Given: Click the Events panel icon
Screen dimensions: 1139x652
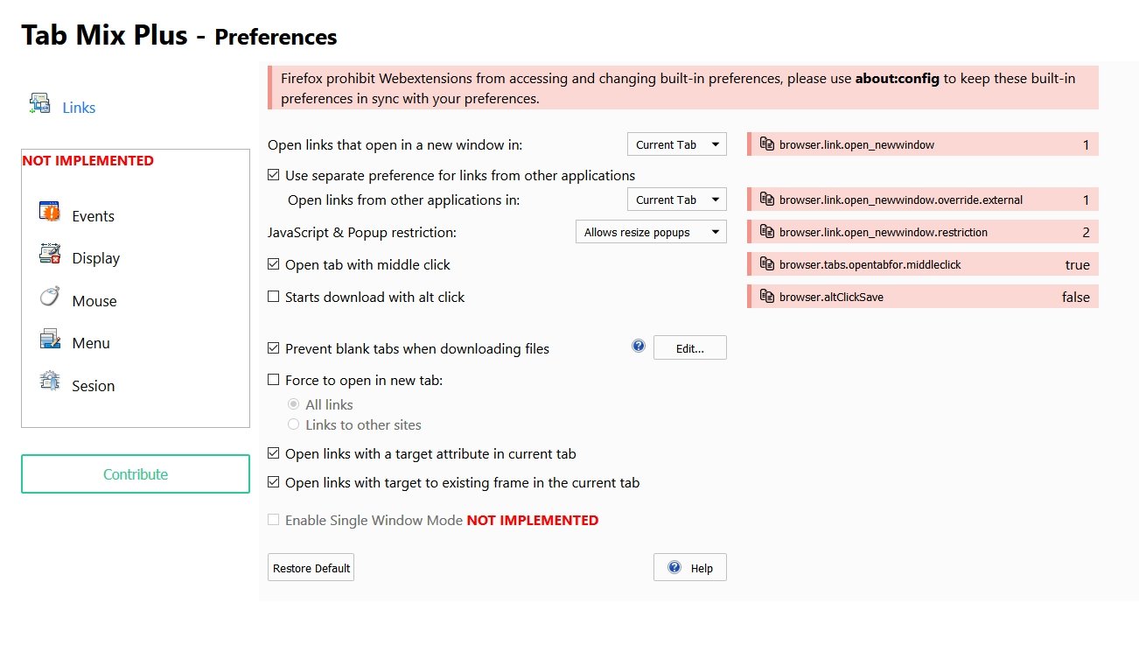Looking at the screenshot, I should (x=50, y=212).
